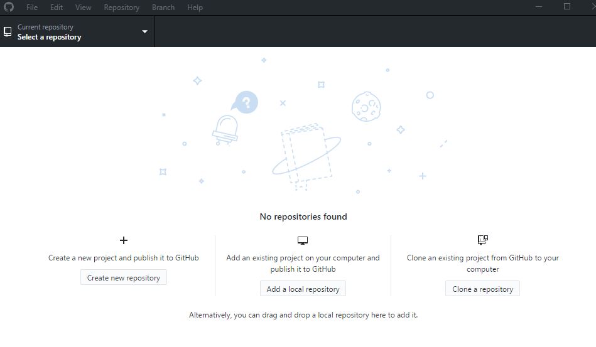Screen dimensions: 596x347
Task: Click 'Create new repository' button
Action: [x=124, y=277]
